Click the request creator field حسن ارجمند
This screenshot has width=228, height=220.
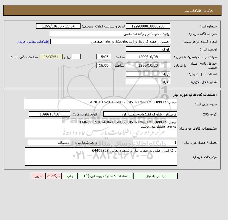coord(110,41)
